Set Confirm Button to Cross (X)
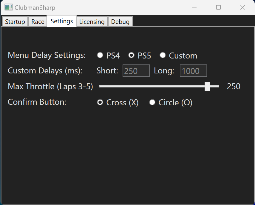 pos(100,102)
